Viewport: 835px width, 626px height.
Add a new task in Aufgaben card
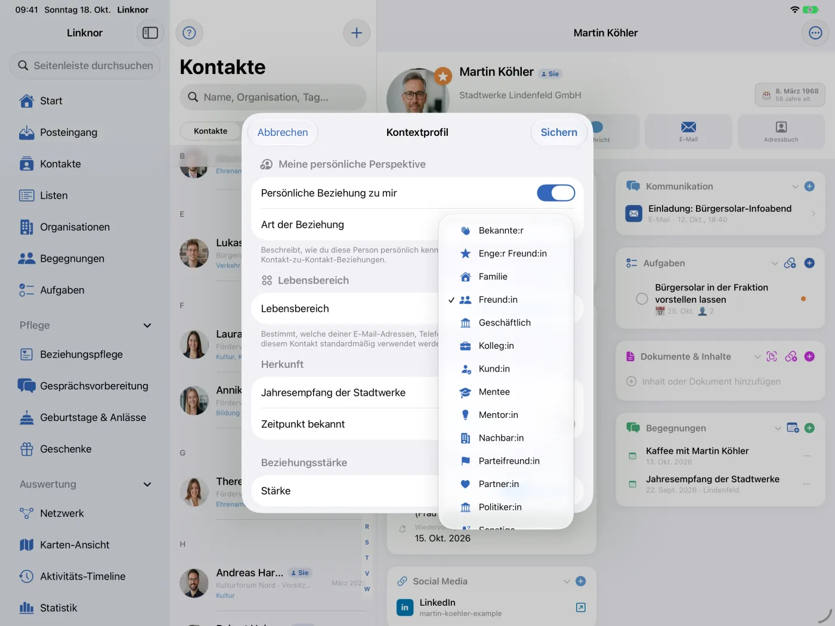click(809, 263)
